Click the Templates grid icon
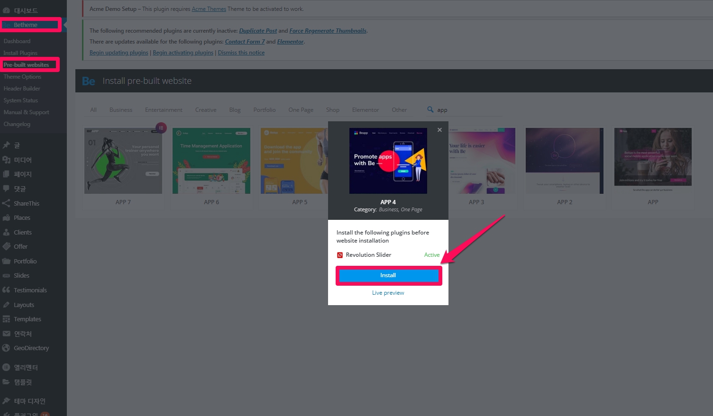Screen dimensions: 713x416 pos(6,319)
